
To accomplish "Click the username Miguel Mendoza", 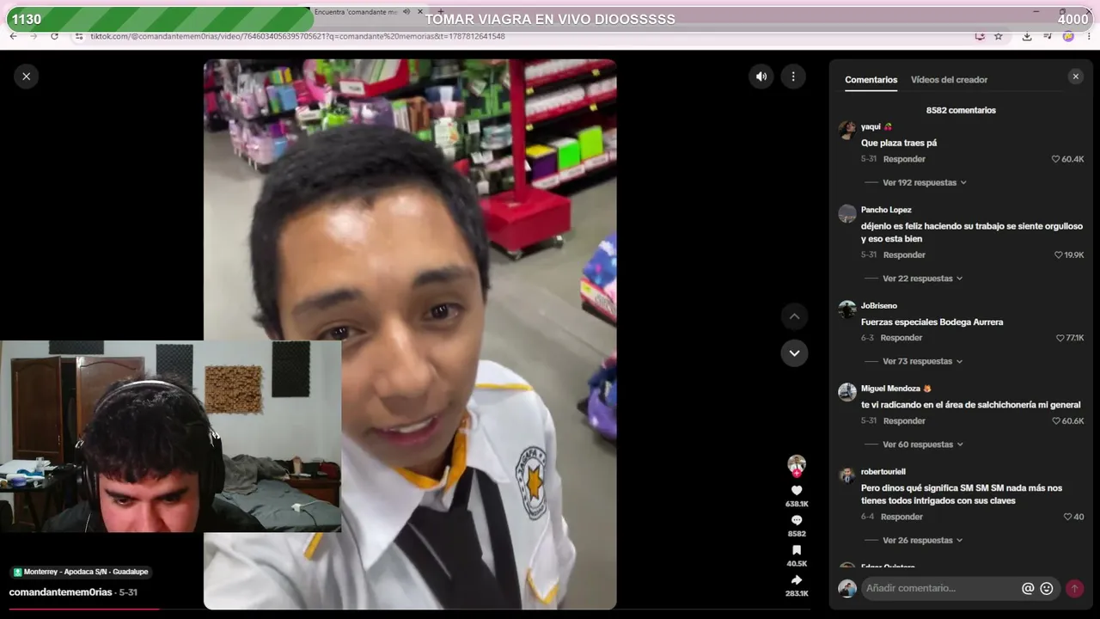I will 890,389.
